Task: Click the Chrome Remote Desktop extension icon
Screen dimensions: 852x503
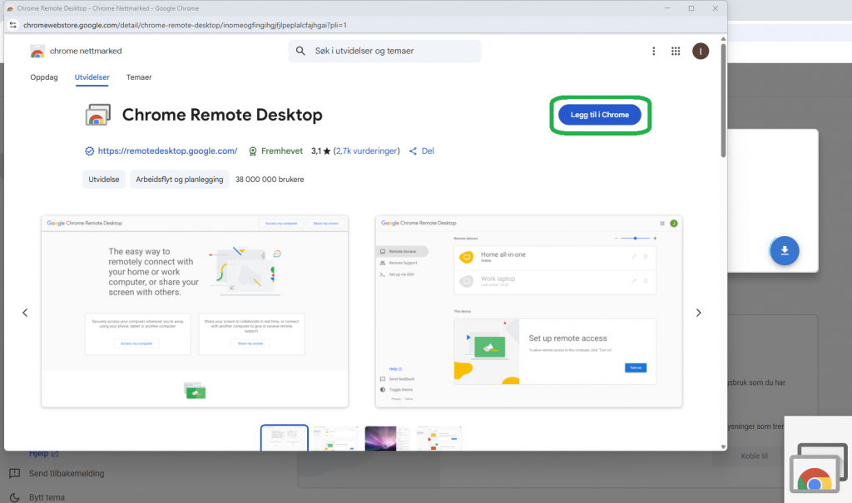Action: (x=98, y=115)
